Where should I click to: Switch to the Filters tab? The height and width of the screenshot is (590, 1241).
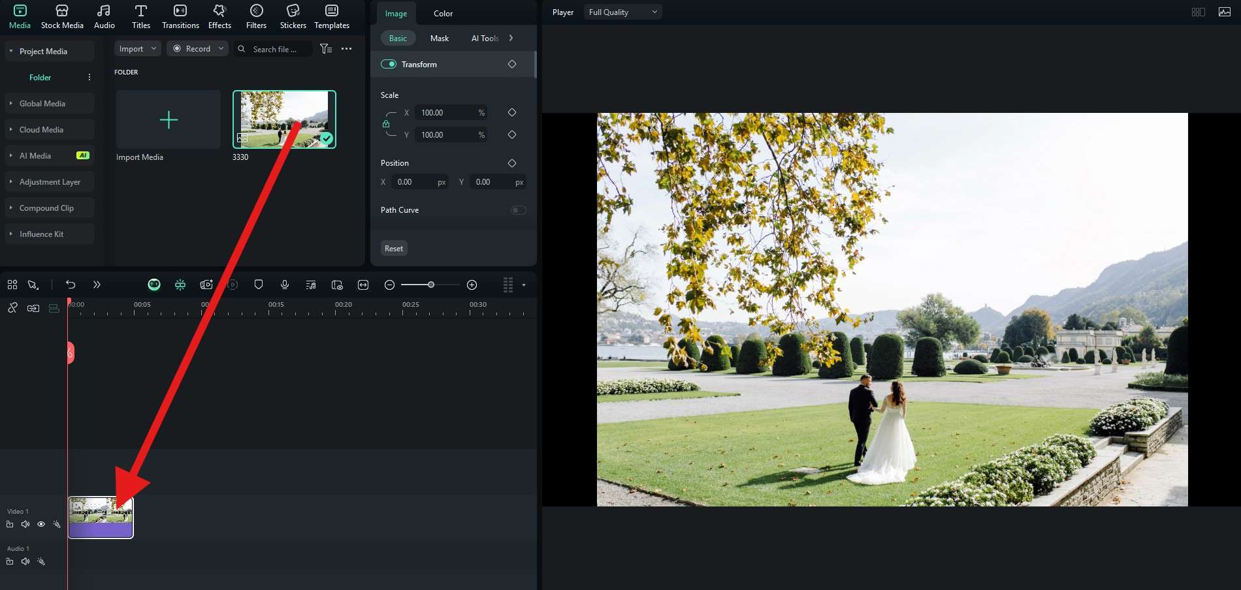click(x=256, y=17)
